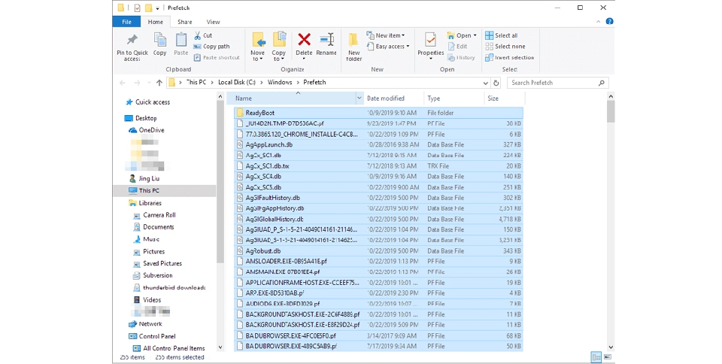Click Invert selection in Select group
The width and height of the screenshot is (722, 364).
509,57
